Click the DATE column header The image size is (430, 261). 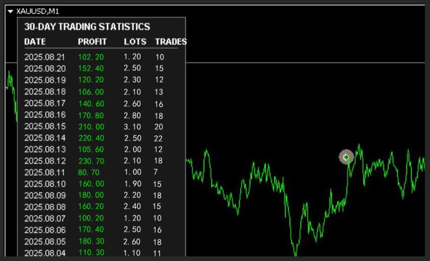(35, 42)
